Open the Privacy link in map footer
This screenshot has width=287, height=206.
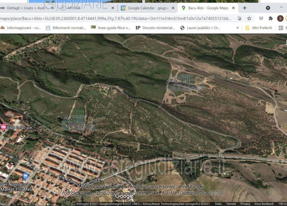point(245,204)
